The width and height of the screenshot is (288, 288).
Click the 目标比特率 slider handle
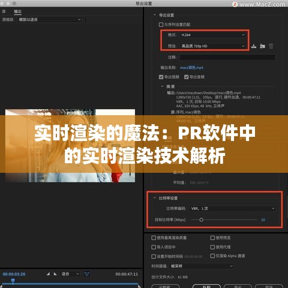click(201, 220)
